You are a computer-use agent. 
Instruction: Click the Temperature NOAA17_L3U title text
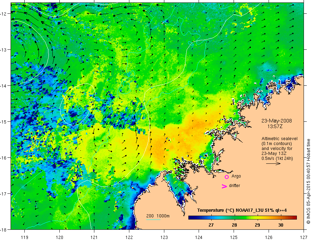pyautogui.click(x=242, y=210)
